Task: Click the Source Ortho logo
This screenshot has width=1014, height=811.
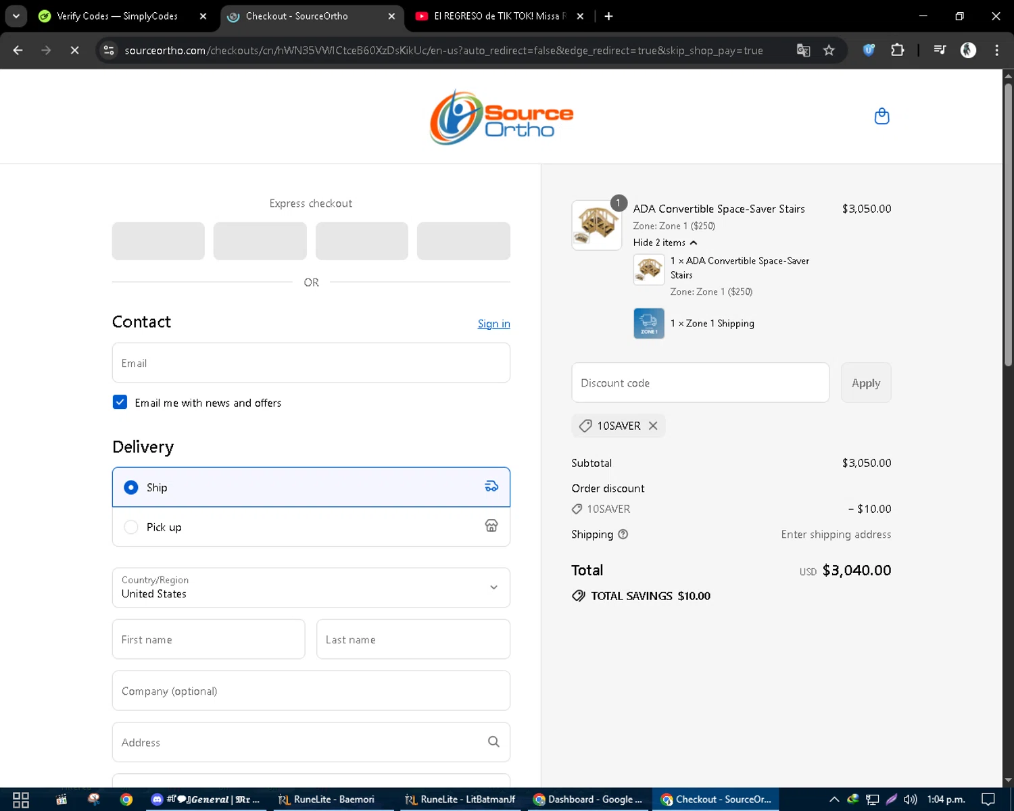Action: (502, 117)
